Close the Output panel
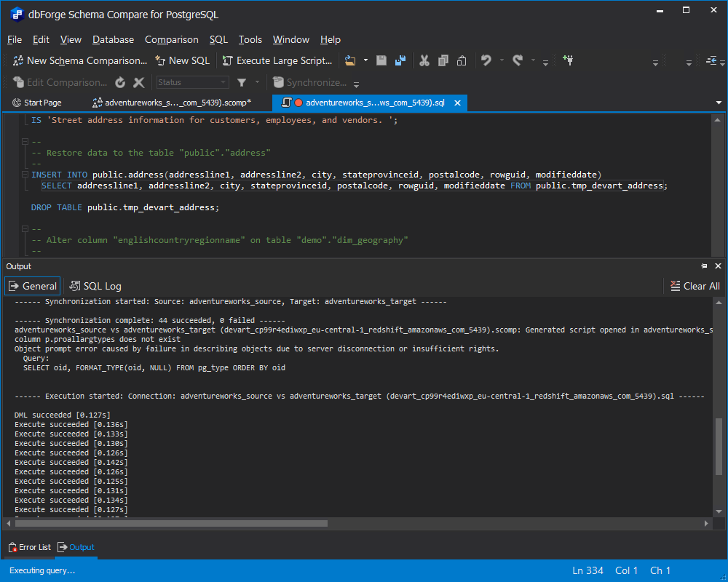Image resolution: width=728 pixels, height=582 pixels. point(719,266)
